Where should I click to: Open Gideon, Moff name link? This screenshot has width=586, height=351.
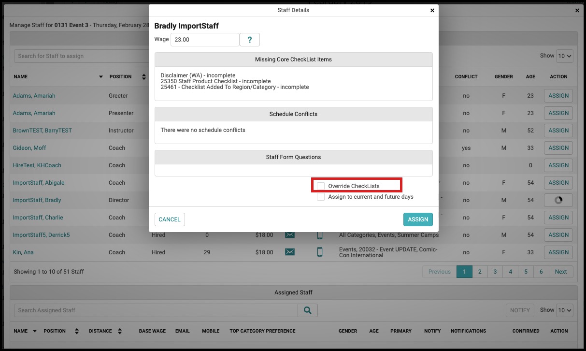click(29, 148)
